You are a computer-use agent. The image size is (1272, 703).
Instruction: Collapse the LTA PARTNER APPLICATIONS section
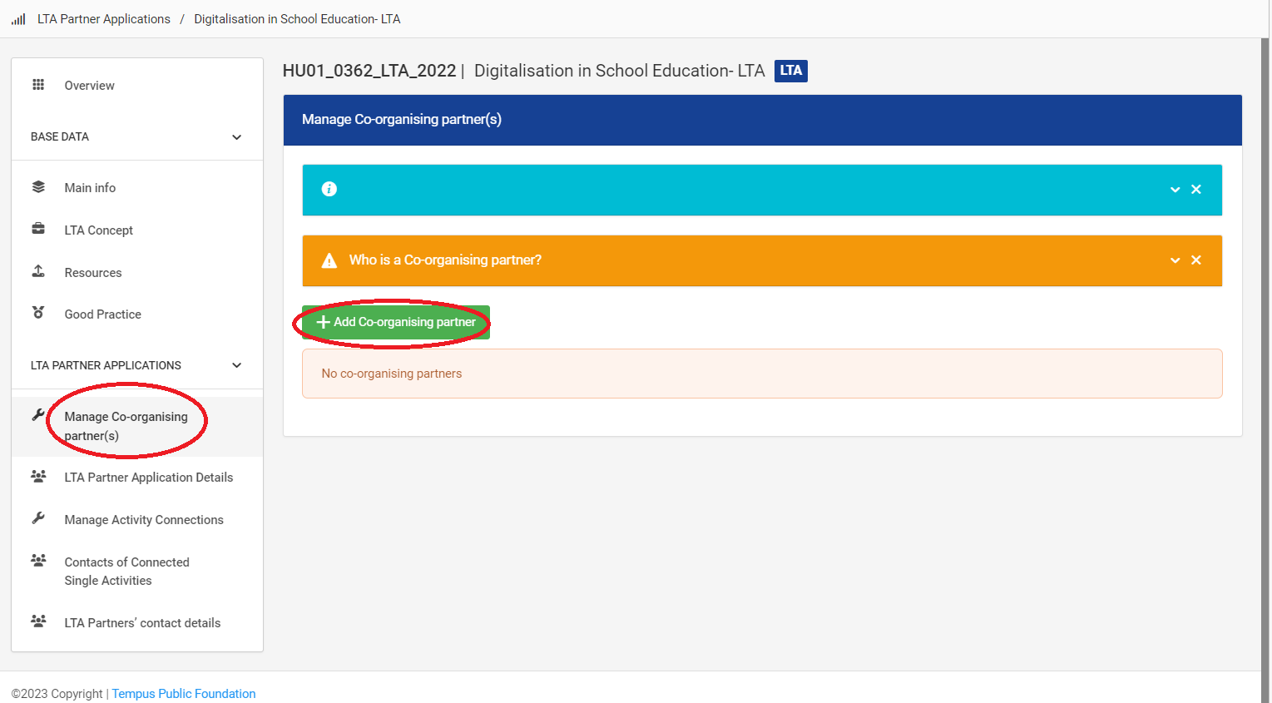[236, 365]
